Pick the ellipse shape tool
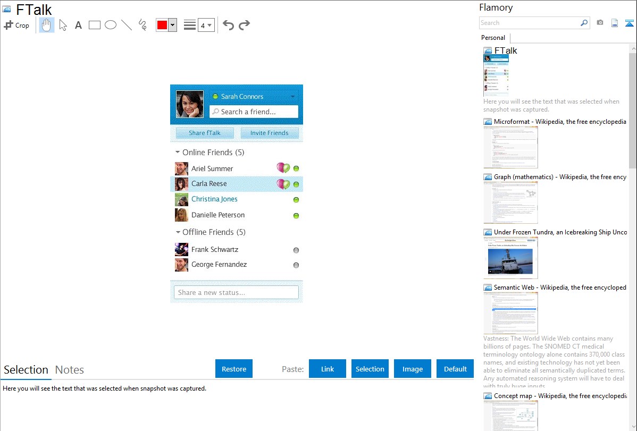Image resolution: width=637 pixels, height=431 pixels. pyautogui.click(x=111, y=25)
